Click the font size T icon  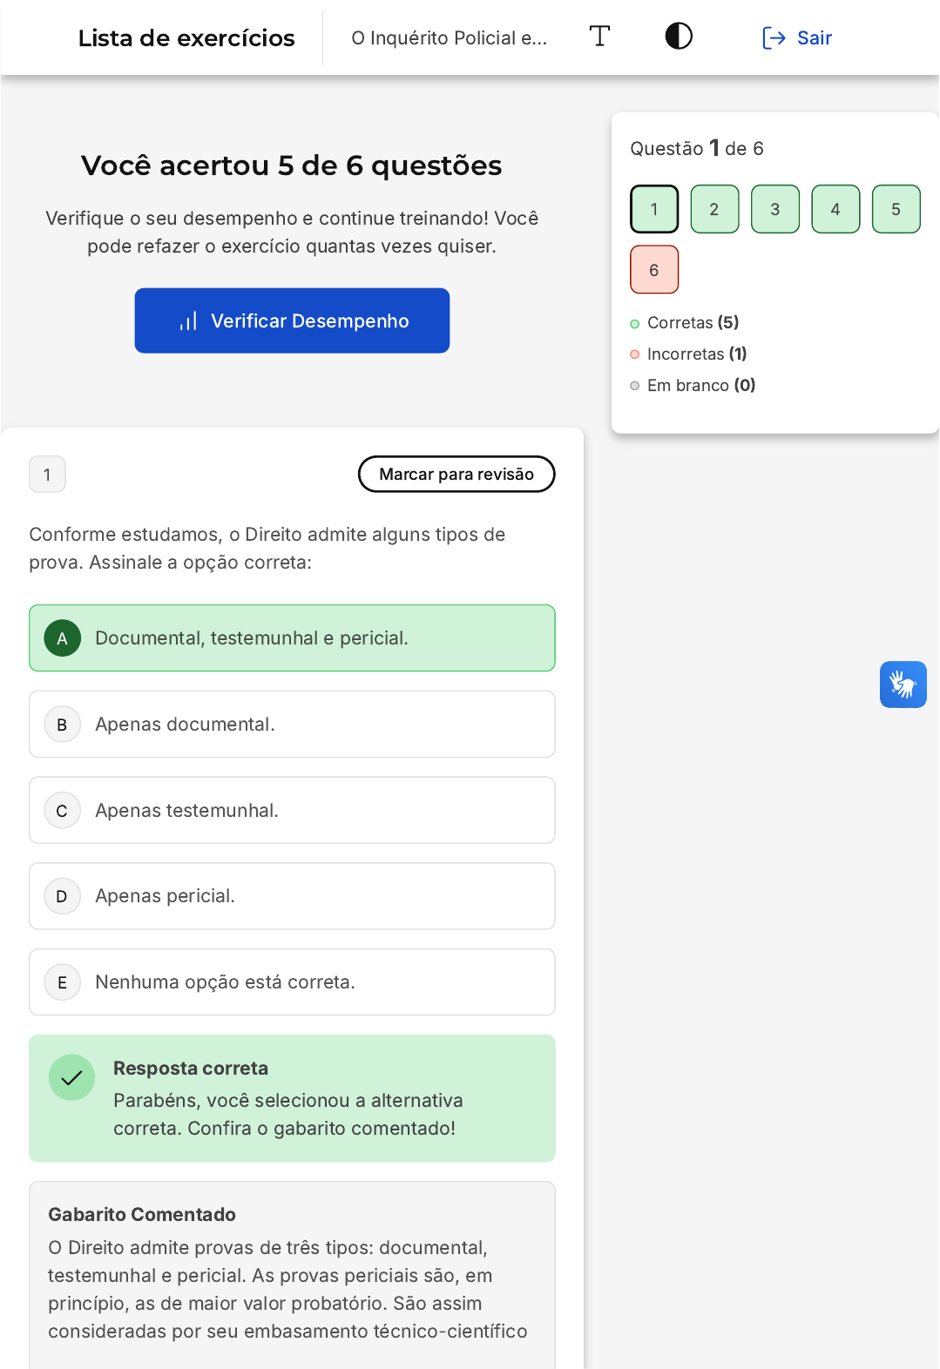coord(599,37)
